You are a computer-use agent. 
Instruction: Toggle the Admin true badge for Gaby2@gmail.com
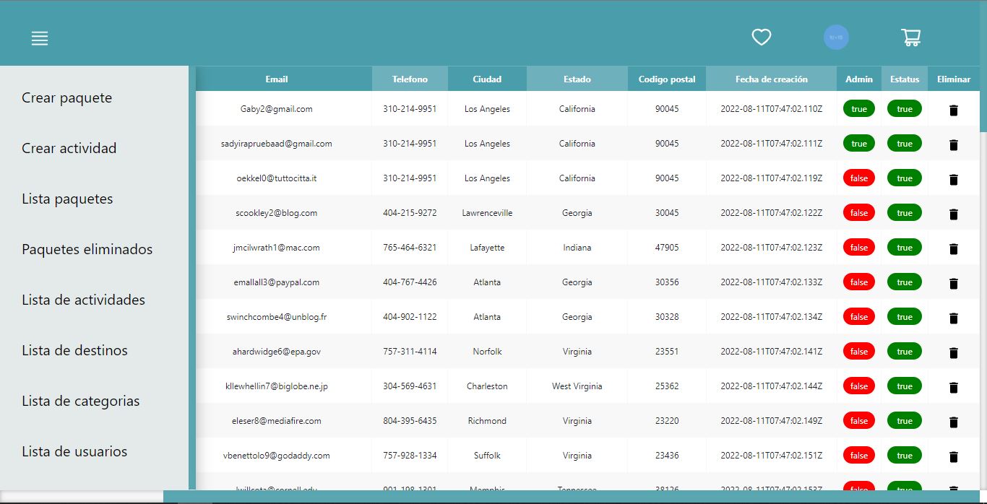pyautogui.click(x=858, y=108)
